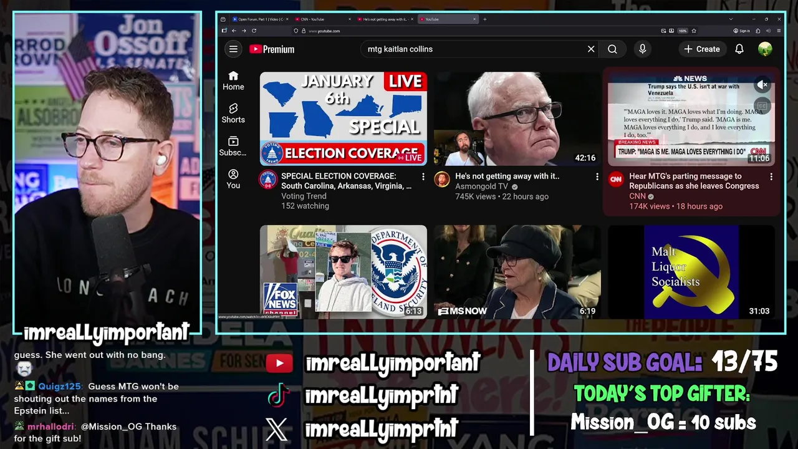Click the CNN channel avatar
Screen dimensions: 798x449
pos(616,180)
